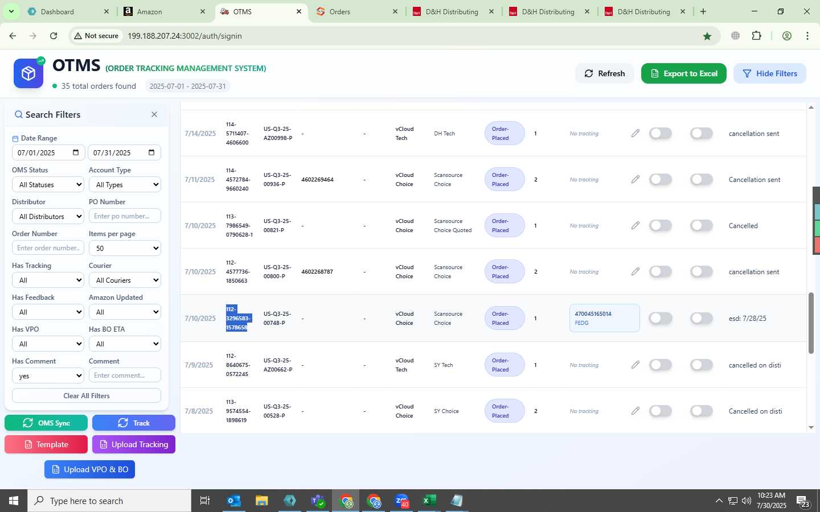Click edit pencil for order US-Q3-25-00528-P
820x512 pixels.
pos(635,411)
